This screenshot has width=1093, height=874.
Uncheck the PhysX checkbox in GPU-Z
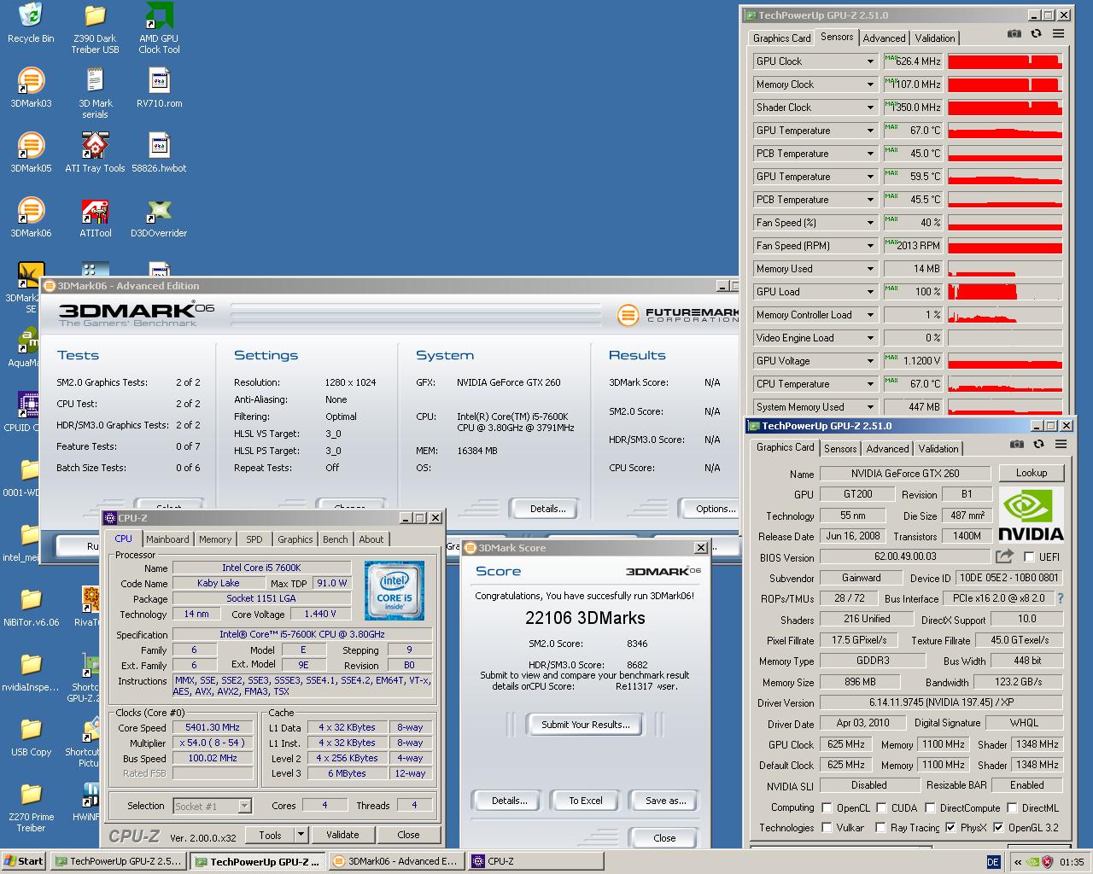pyautogui.click(x=951, y=827)
